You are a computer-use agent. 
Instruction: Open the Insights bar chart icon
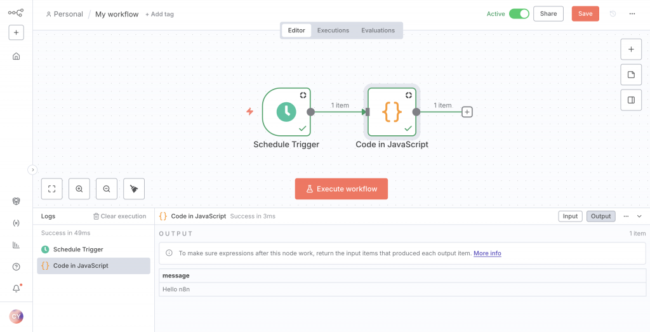tap(16, 245)
